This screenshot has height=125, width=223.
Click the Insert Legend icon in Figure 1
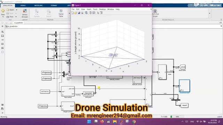tap(94, 13)
